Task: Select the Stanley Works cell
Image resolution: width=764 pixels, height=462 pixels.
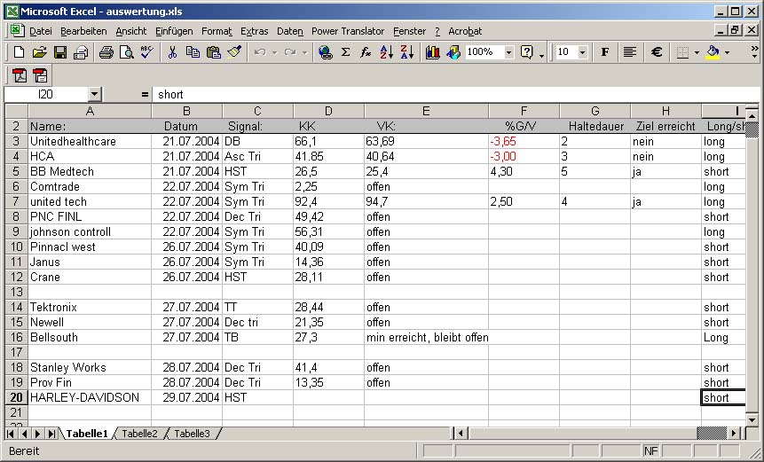Action: point(90,367)
